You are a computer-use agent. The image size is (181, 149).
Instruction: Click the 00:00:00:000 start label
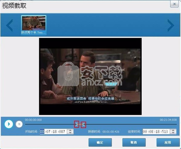(x=33, y=120)
